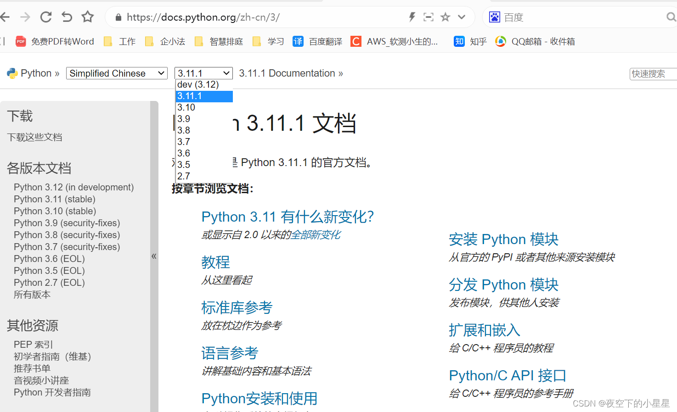Click 所有版本 sidebar link
The image size is (677, 412).
click(x=32, y=295)
